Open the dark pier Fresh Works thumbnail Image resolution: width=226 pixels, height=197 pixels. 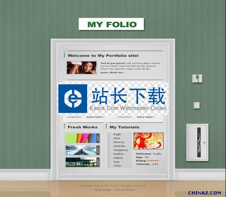[83, 162]
